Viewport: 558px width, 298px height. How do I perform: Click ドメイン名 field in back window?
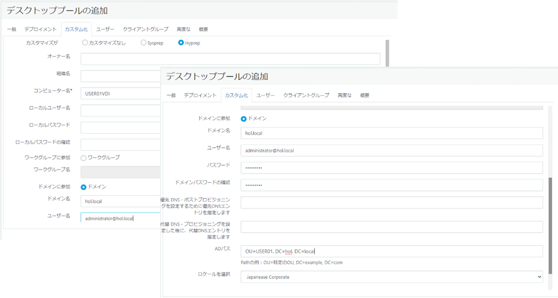pyautogui.click(x=121, y=201)
